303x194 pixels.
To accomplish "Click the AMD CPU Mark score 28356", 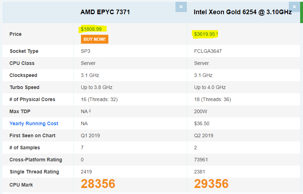I will pos(98,184).
